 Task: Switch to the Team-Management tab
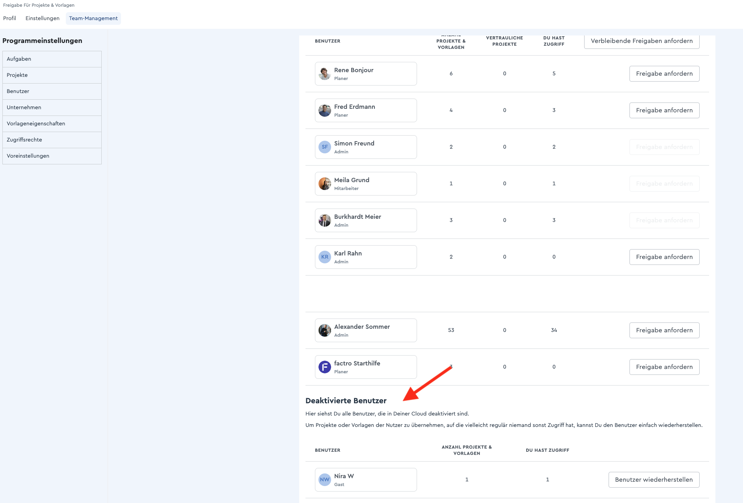pyautogui.click(x=93, y=18)
